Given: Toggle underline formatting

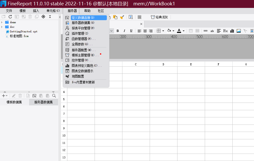Looking at the screenshot, I should (131, 31).
